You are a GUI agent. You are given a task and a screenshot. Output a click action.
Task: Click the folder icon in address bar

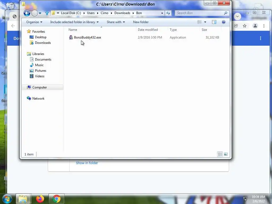(53, 13)
